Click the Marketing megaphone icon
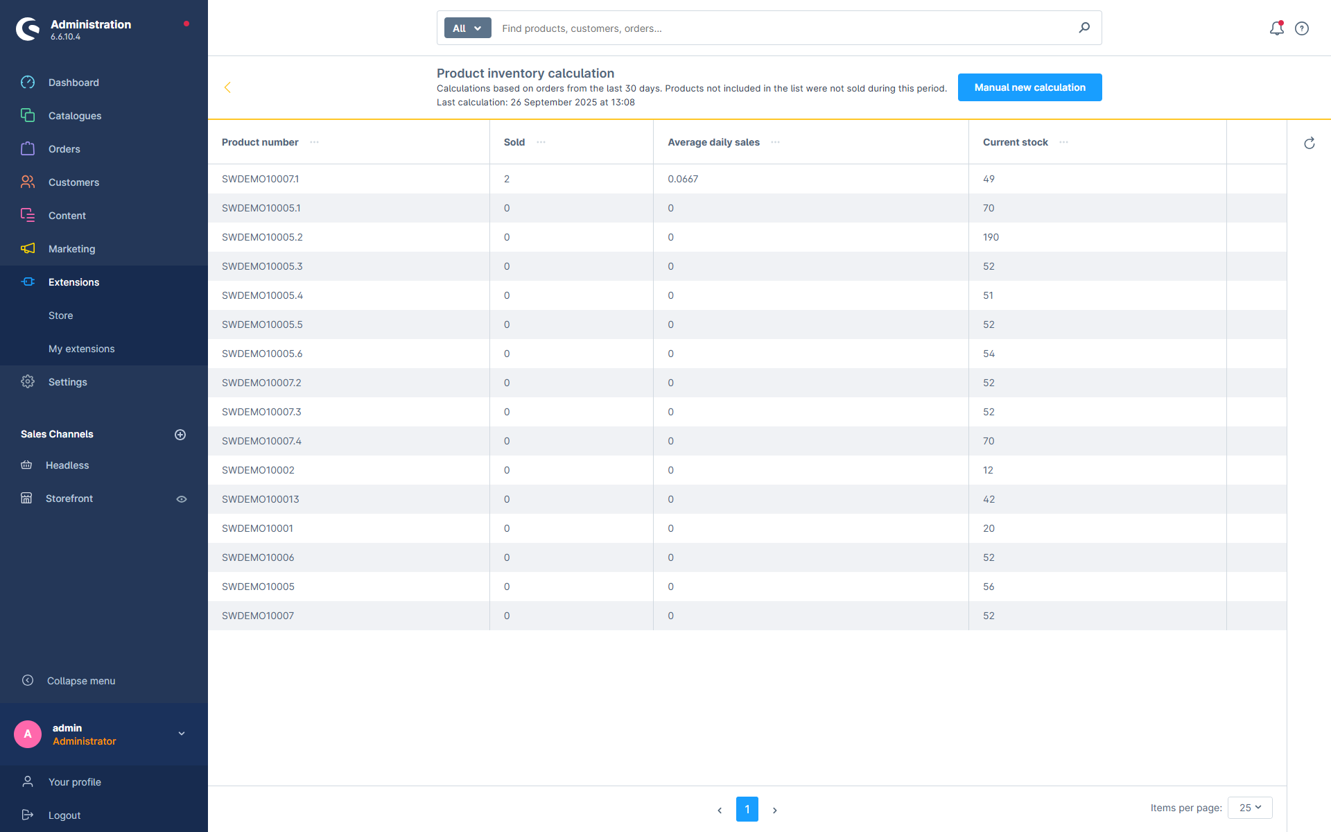 click(x=28, y=249)
